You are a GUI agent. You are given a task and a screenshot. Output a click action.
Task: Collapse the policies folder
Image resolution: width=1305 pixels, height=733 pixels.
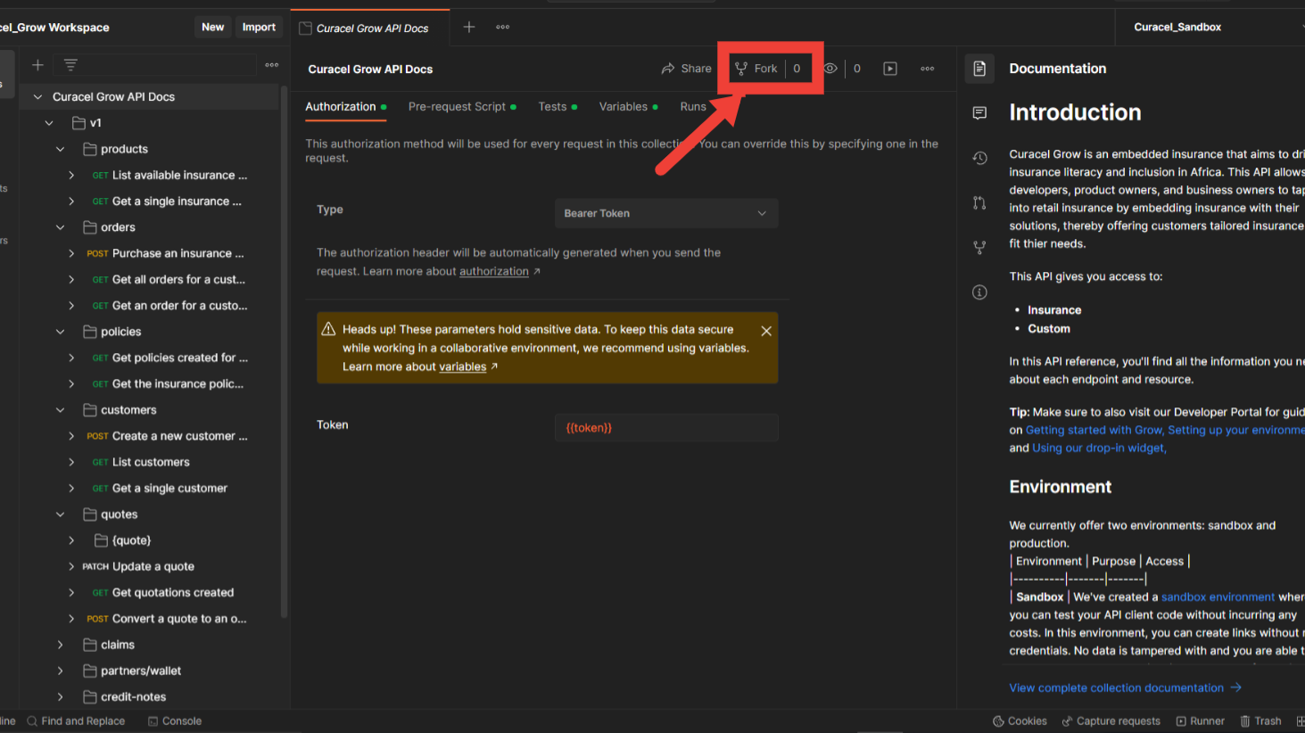(61, 332)
